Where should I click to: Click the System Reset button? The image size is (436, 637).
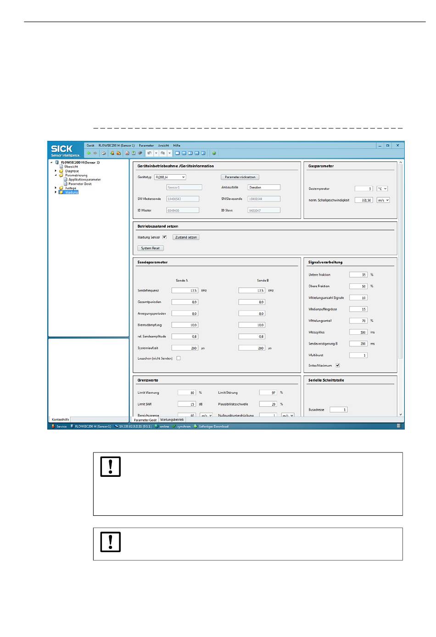tap(151, 248)
